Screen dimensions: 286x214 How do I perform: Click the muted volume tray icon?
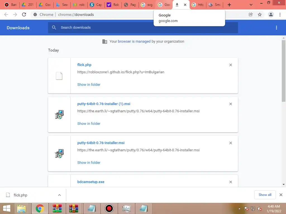pyautogui.click(x=259, y=209)
